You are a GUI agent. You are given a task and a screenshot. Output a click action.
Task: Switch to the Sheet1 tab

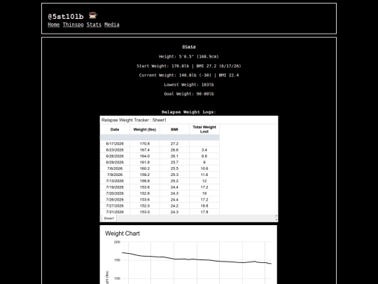[x=108, y=218]
